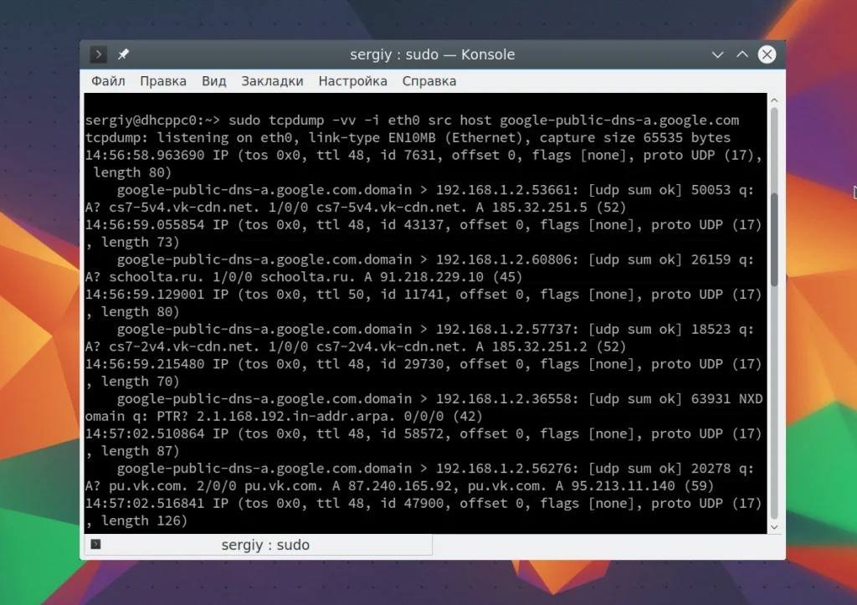Click the terminal scrollbar handle
This screenshot has height=605, width=857.
[x=774, y=238]
